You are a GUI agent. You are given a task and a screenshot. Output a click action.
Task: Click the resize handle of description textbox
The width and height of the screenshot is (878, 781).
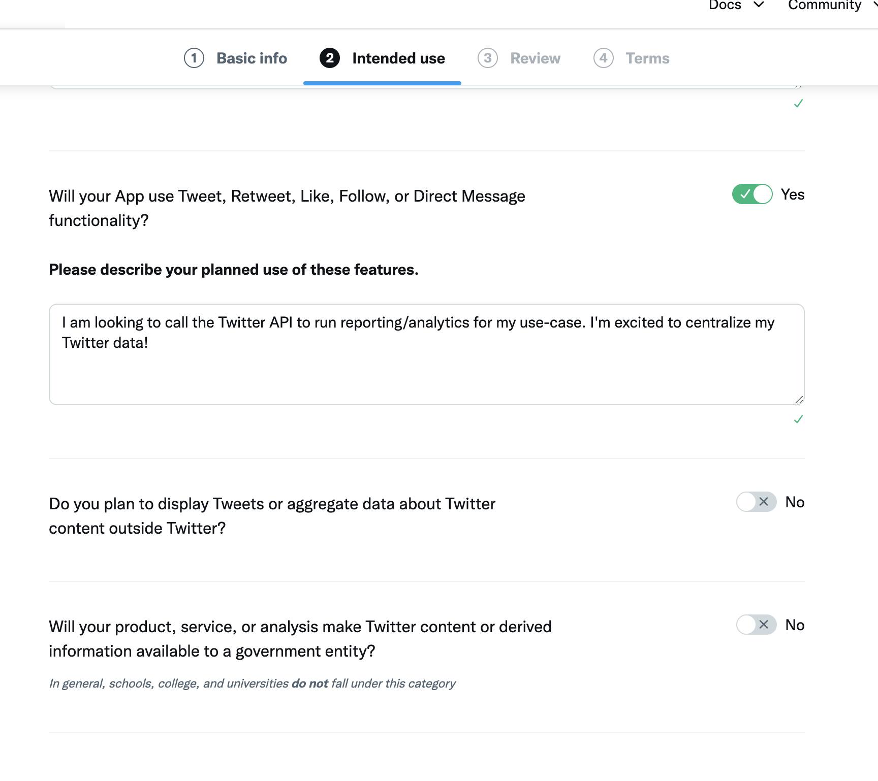(x=799, y=400)
